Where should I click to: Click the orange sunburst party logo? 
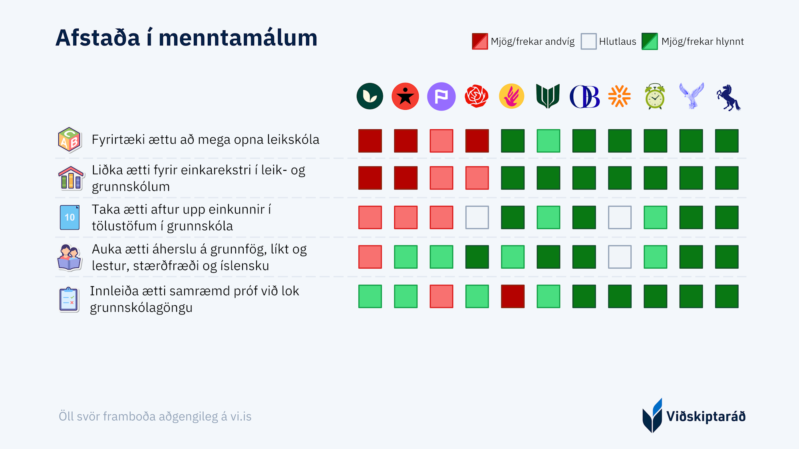click(619, 97)
